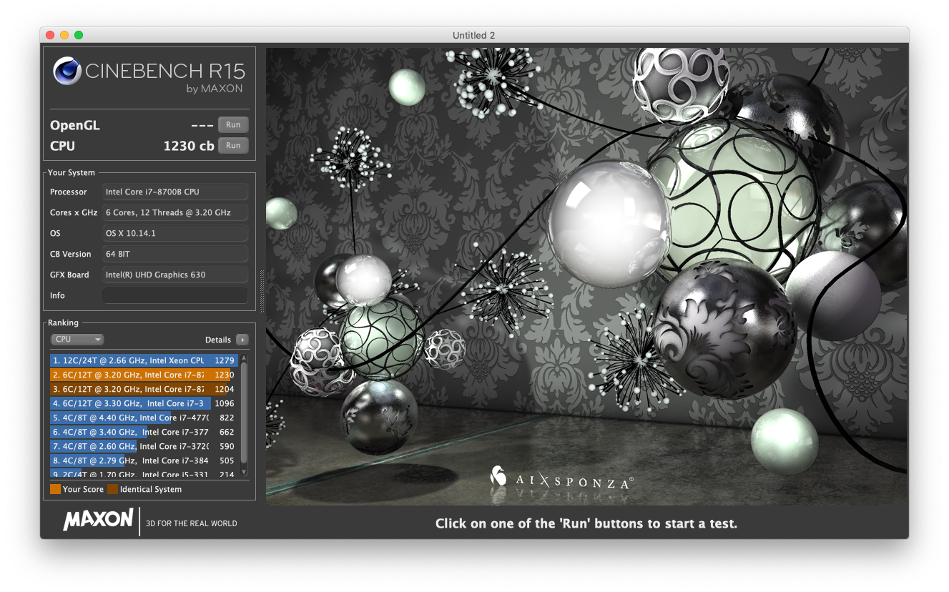The height and width of the screenshot is (592, 949).
Task: Click the Processor field showing i7-8700B
Action: (175, 192)
